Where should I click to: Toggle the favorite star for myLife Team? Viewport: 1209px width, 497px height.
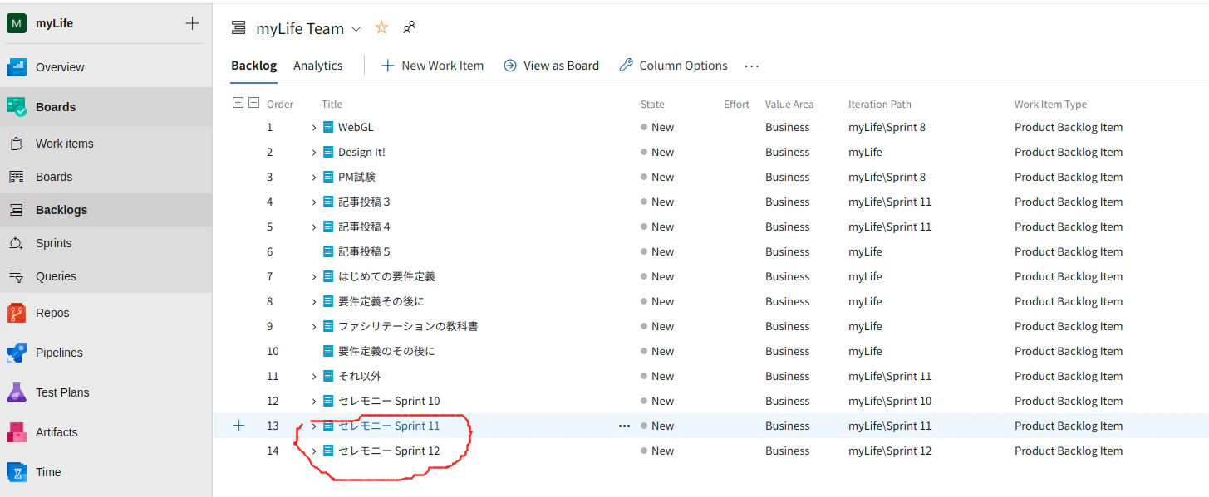(x=381, y=27)
